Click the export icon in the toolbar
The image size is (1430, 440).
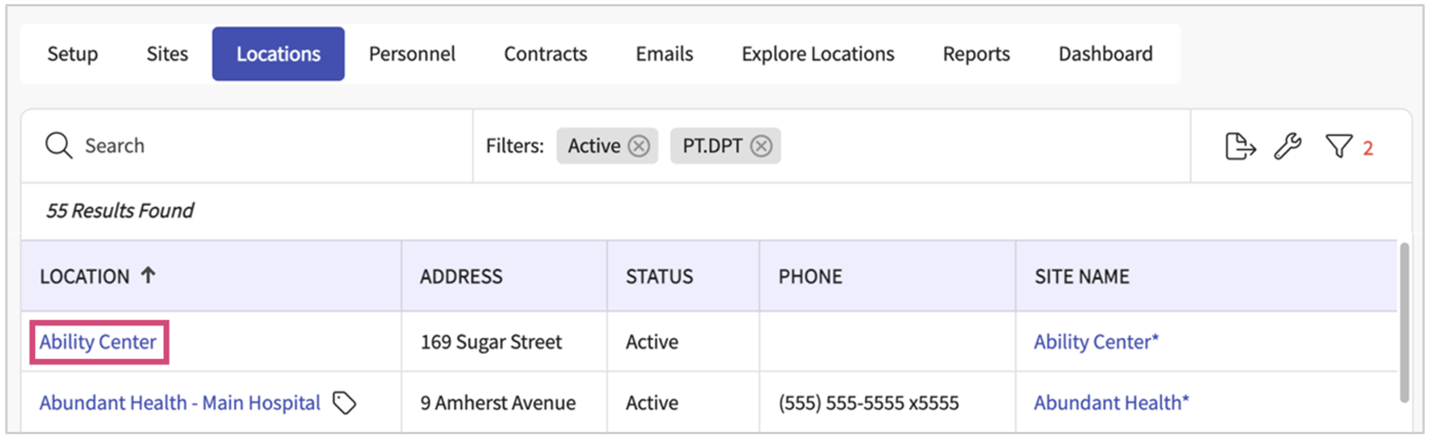(1240, 146)
